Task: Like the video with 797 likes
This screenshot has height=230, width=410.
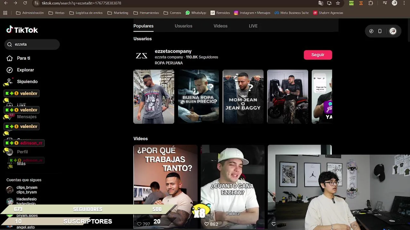Action: 139,224
